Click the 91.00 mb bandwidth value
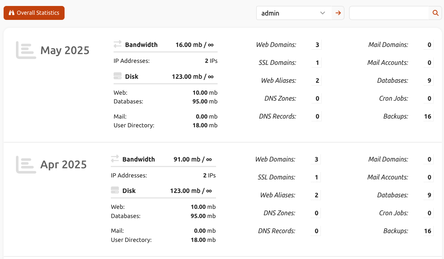 193,159
